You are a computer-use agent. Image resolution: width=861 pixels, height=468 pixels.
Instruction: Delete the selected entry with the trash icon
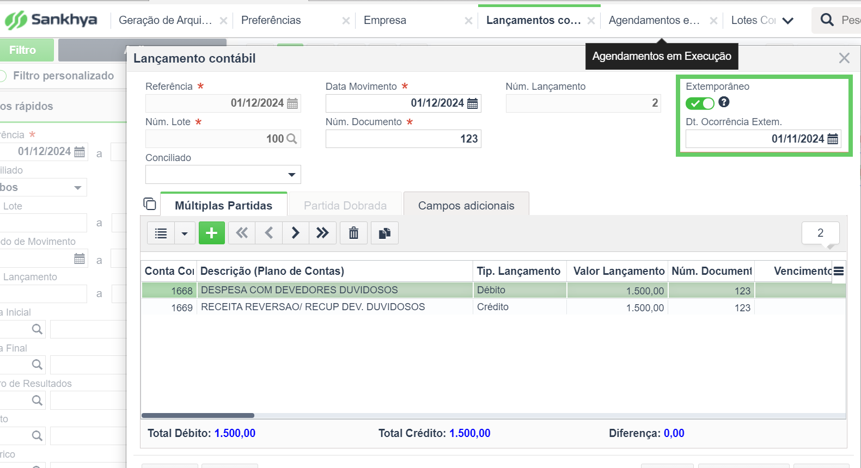click(353, 233)
